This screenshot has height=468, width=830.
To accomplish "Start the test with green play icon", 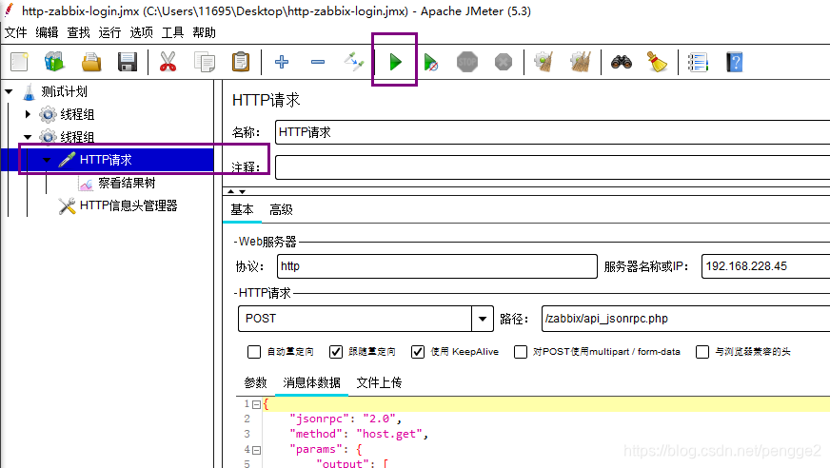I will pyautogui.click(x=395, y=62).
